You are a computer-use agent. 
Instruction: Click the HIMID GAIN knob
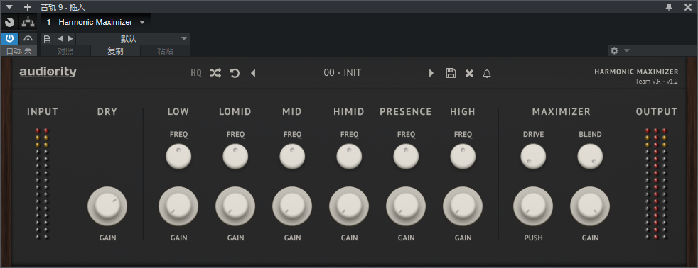click(x=350, y=206)
